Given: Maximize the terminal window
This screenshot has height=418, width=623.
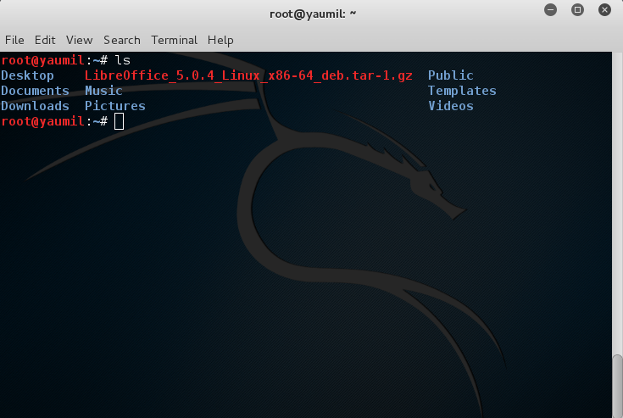Looking at the screenshot, I should click(577, 10).
